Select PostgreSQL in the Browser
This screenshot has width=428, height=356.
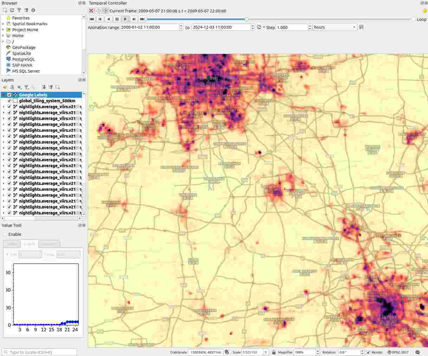[x=23, y=59]
